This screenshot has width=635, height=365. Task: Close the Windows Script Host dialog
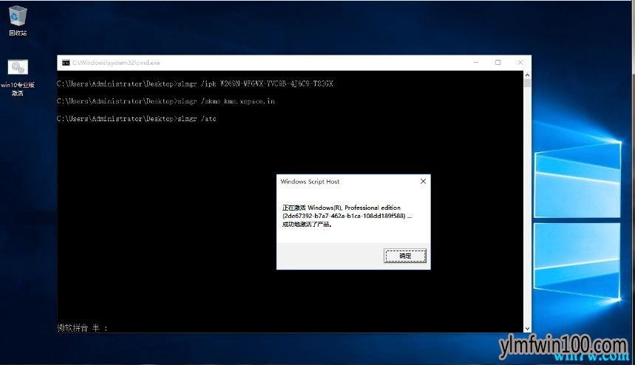(423, 181)
